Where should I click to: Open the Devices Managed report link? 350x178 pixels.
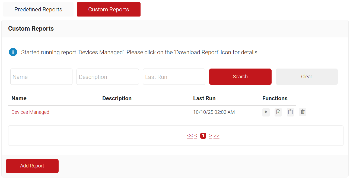click(x=30, y=112)
